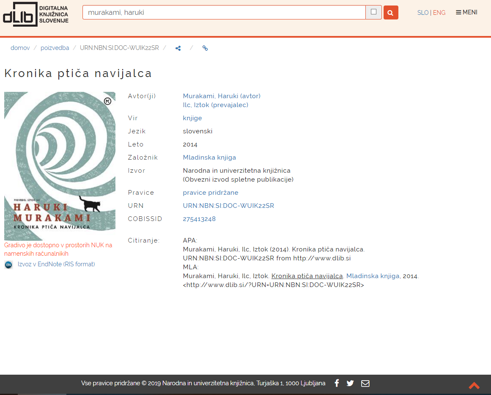Click the dLib Digitalna knjižnica Slovenije logo

[x=36, y=14]
